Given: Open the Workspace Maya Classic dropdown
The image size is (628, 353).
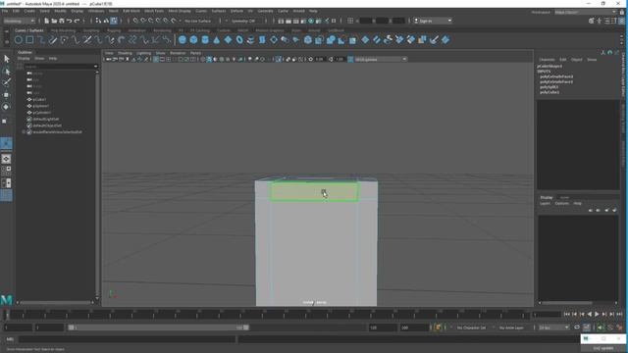Looking at the screenshot, I should (586, 13).
